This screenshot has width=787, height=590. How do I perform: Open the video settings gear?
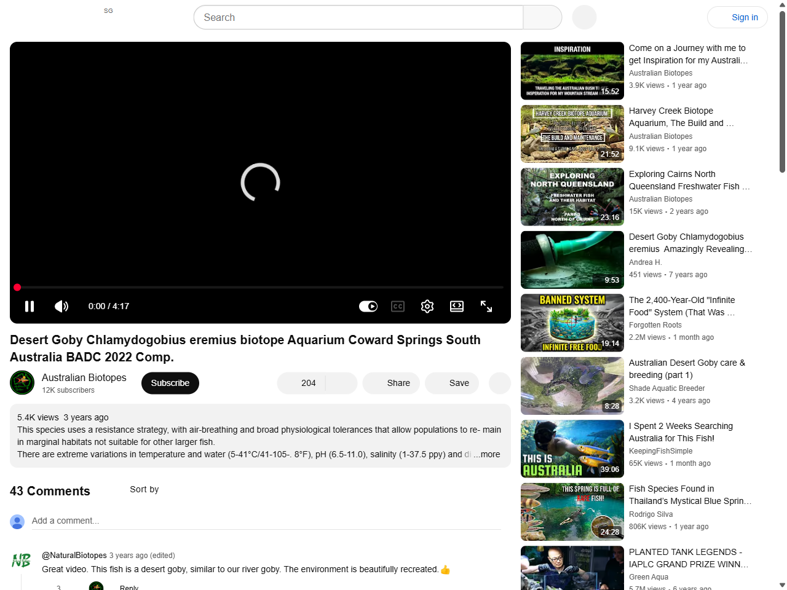(x=427, y=306)
